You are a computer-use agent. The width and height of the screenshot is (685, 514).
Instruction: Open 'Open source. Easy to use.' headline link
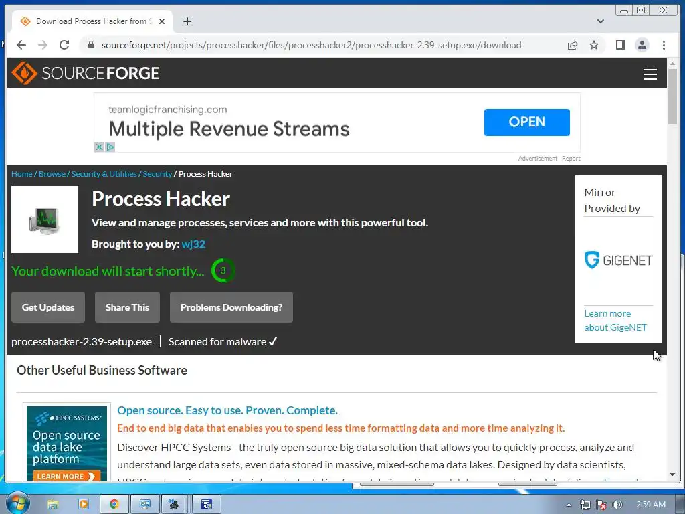tap(227, 410)
